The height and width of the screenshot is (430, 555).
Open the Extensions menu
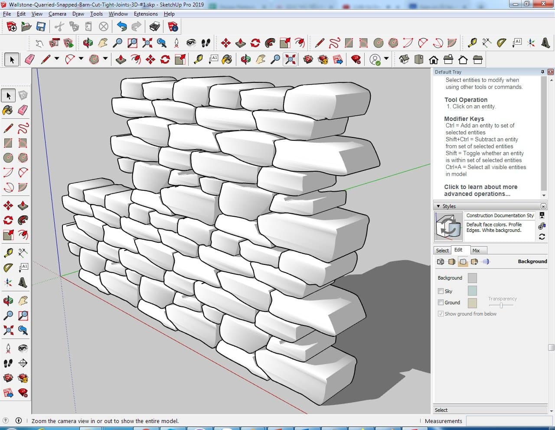tap(146, 14)
